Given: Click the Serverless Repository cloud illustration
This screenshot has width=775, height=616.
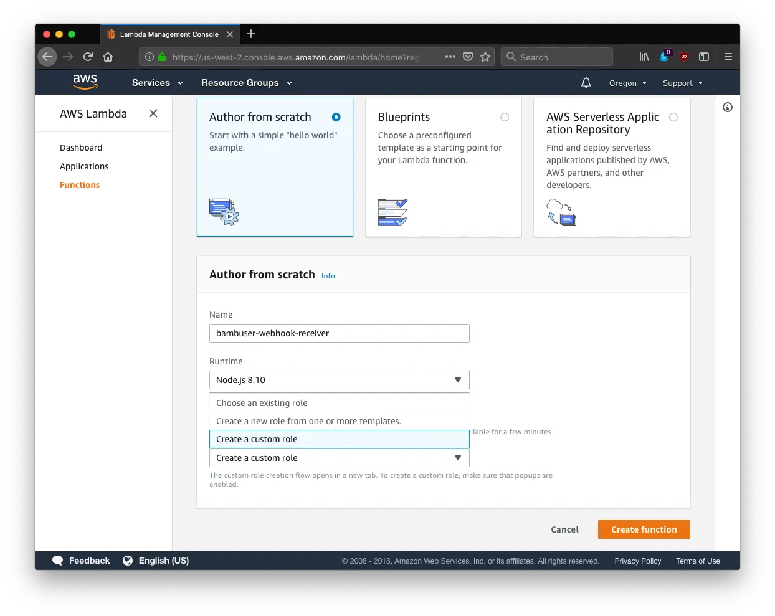Looking at the screenshot, I should [561, 212].
